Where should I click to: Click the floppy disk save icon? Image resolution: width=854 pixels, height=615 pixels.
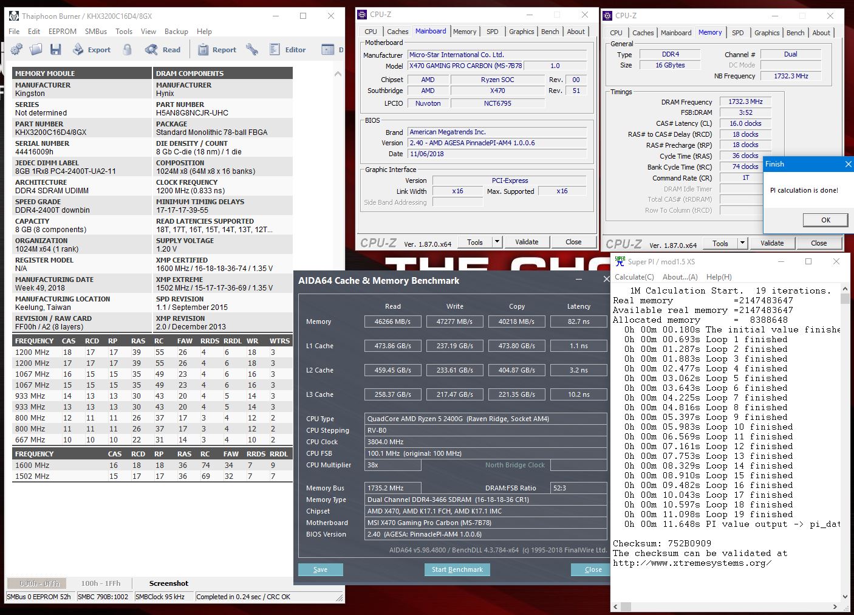tap(56, 50)
